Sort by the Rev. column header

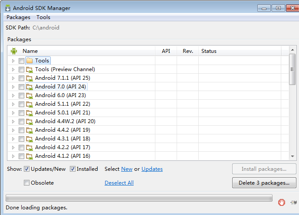click(188, 51)
